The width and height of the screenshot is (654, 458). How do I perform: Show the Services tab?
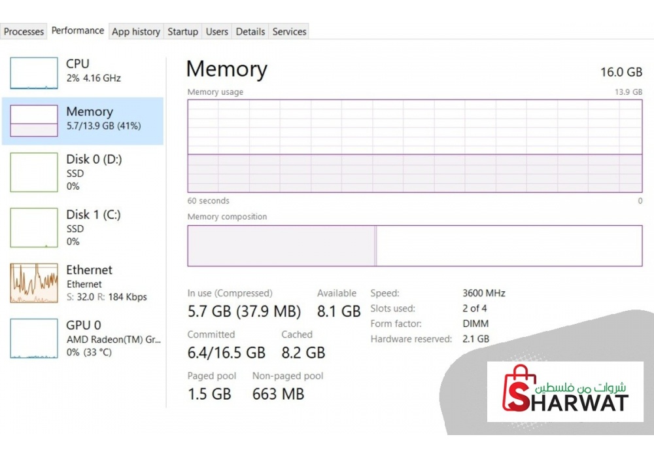[290, 31]
